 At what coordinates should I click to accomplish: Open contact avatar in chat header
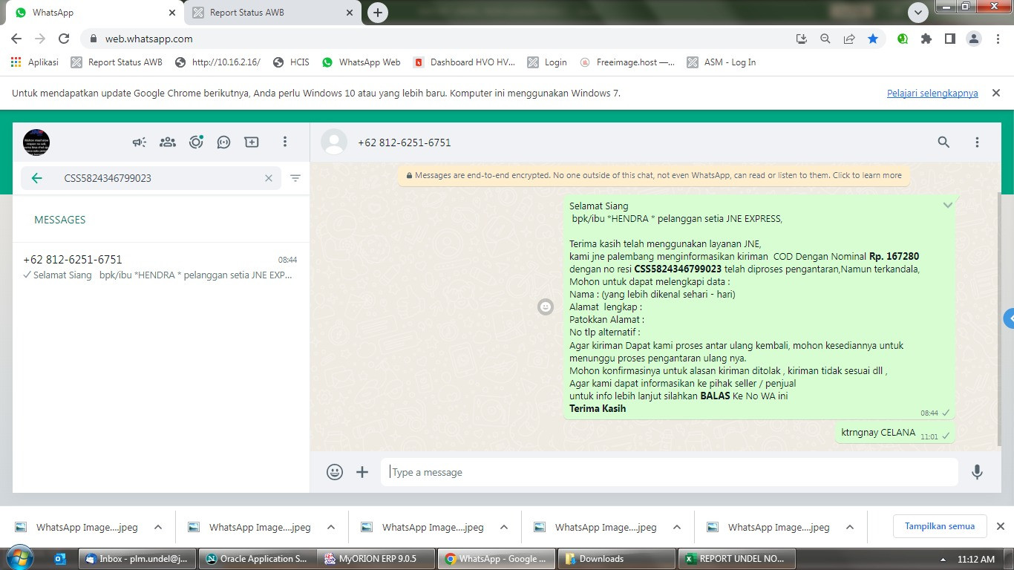(x=334, y=142)
